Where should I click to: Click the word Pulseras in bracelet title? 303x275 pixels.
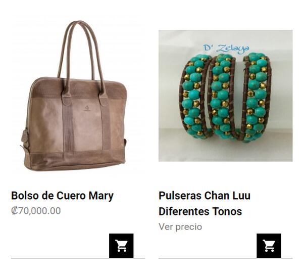[180, 196]
